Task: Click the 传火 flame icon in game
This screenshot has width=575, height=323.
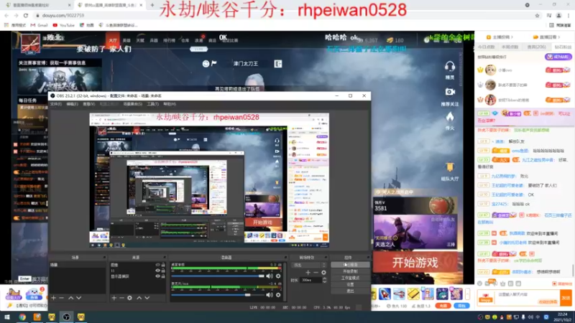Action: pyautogui.click(x=450, y=117)
